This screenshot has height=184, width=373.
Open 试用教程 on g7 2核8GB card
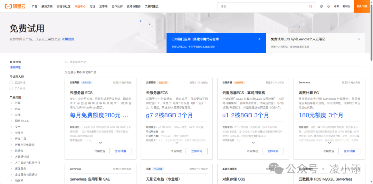[176, 151]
